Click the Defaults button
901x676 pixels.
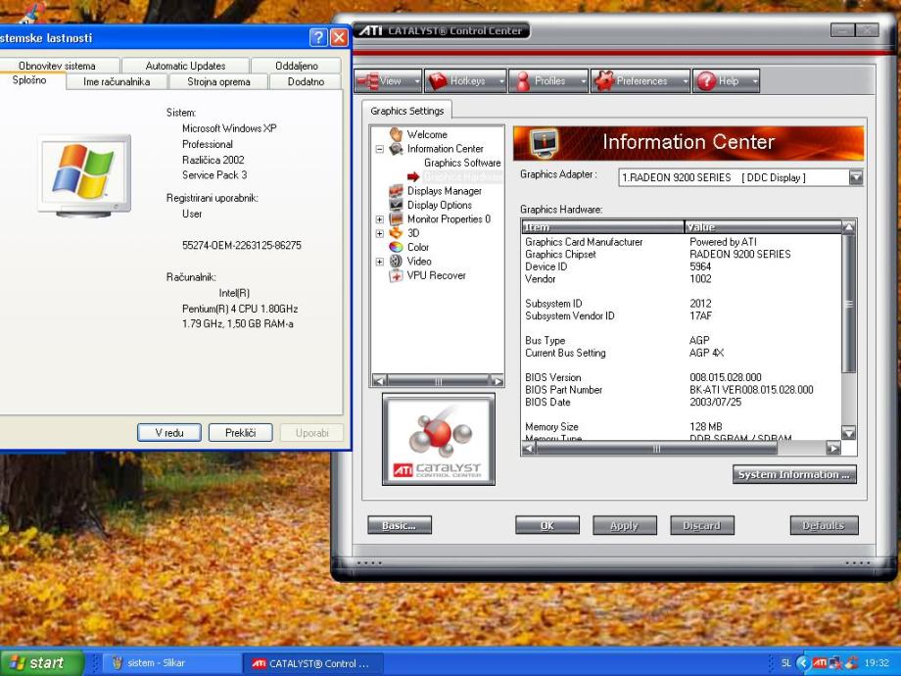tap(824, 525)
